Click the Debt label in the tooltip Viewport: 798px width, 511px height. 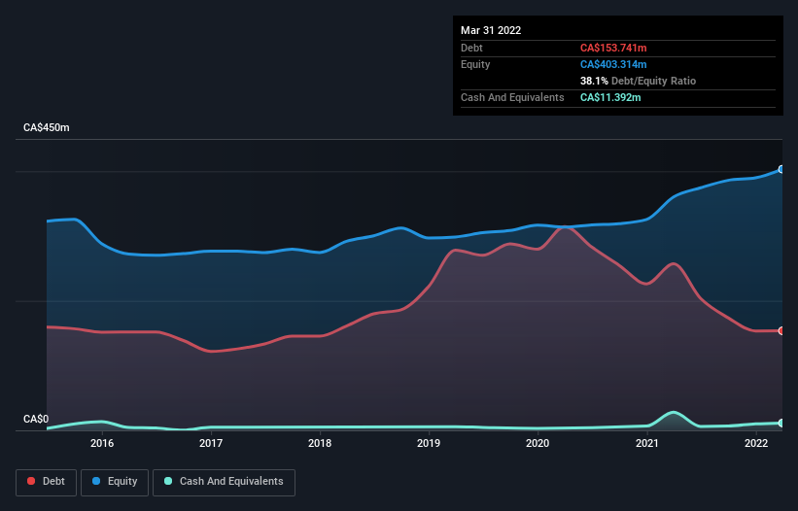click(471, 48)
